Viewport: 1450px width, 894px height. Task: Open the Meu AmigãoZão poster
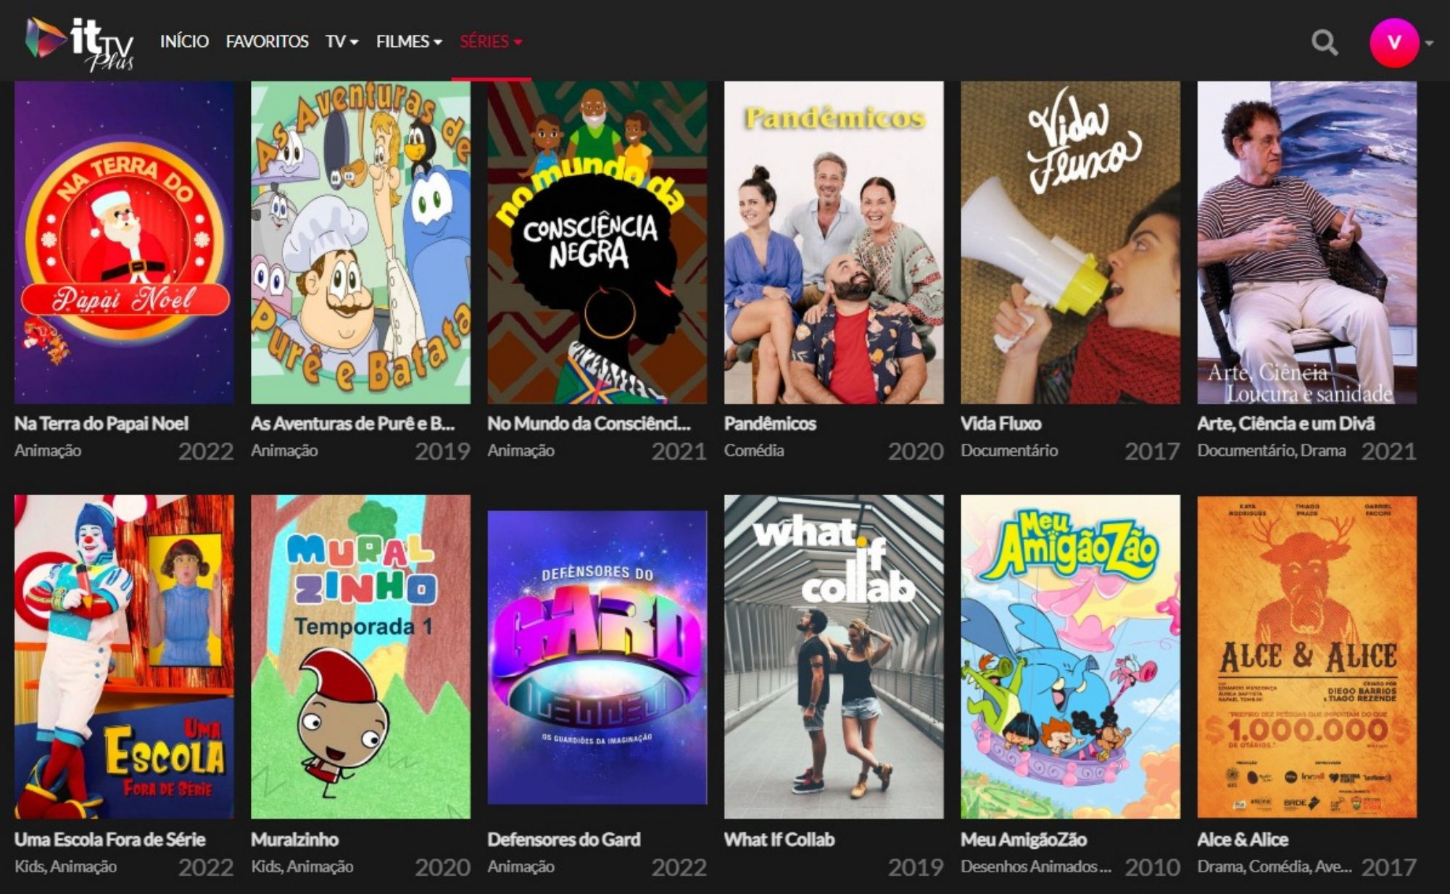[1070, 657]
